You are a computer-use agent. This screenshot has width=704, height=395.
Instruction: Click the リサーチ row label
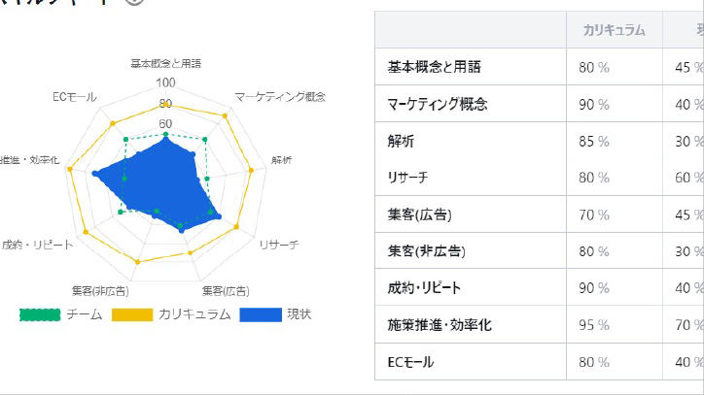(407, 178)
